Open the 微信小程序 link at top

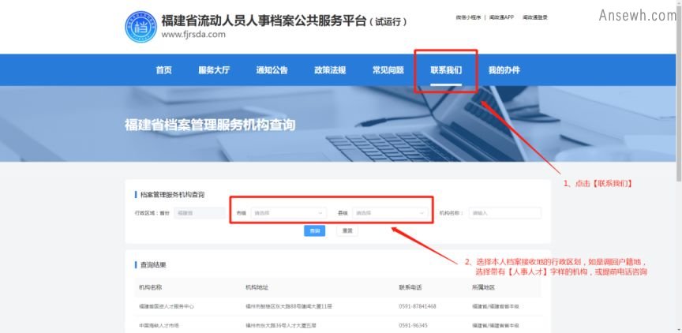(468, 17)
